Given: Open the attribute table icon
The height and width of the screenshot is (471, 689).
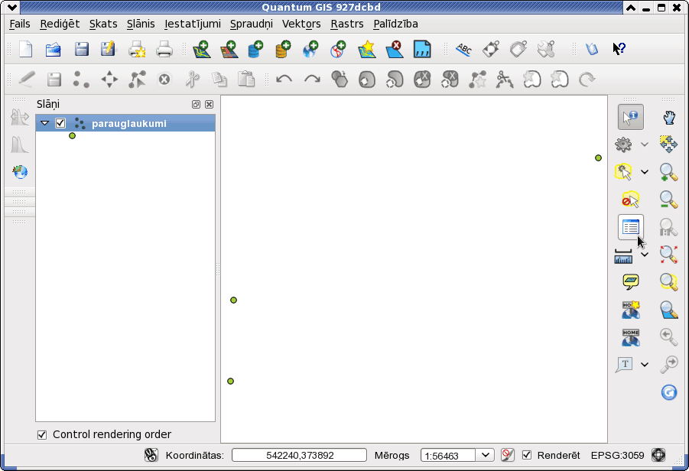Looking at the screenshot, I should (x=631, y=227).
